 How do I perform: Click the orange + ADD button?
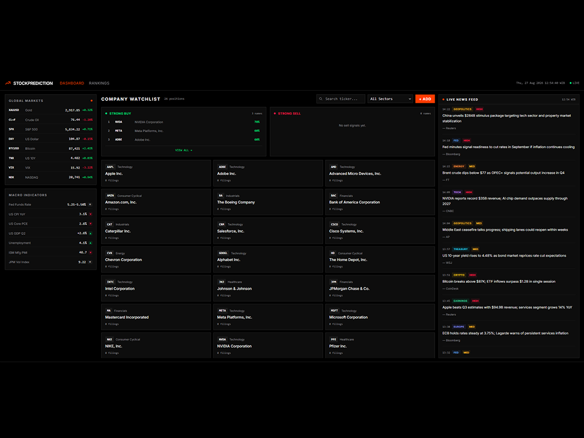point(425,99)
